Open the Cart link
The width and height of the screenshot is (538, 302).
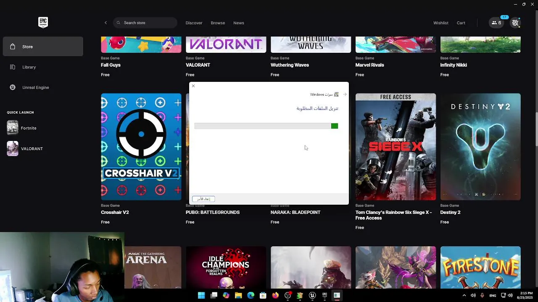(x=461, y=23)
